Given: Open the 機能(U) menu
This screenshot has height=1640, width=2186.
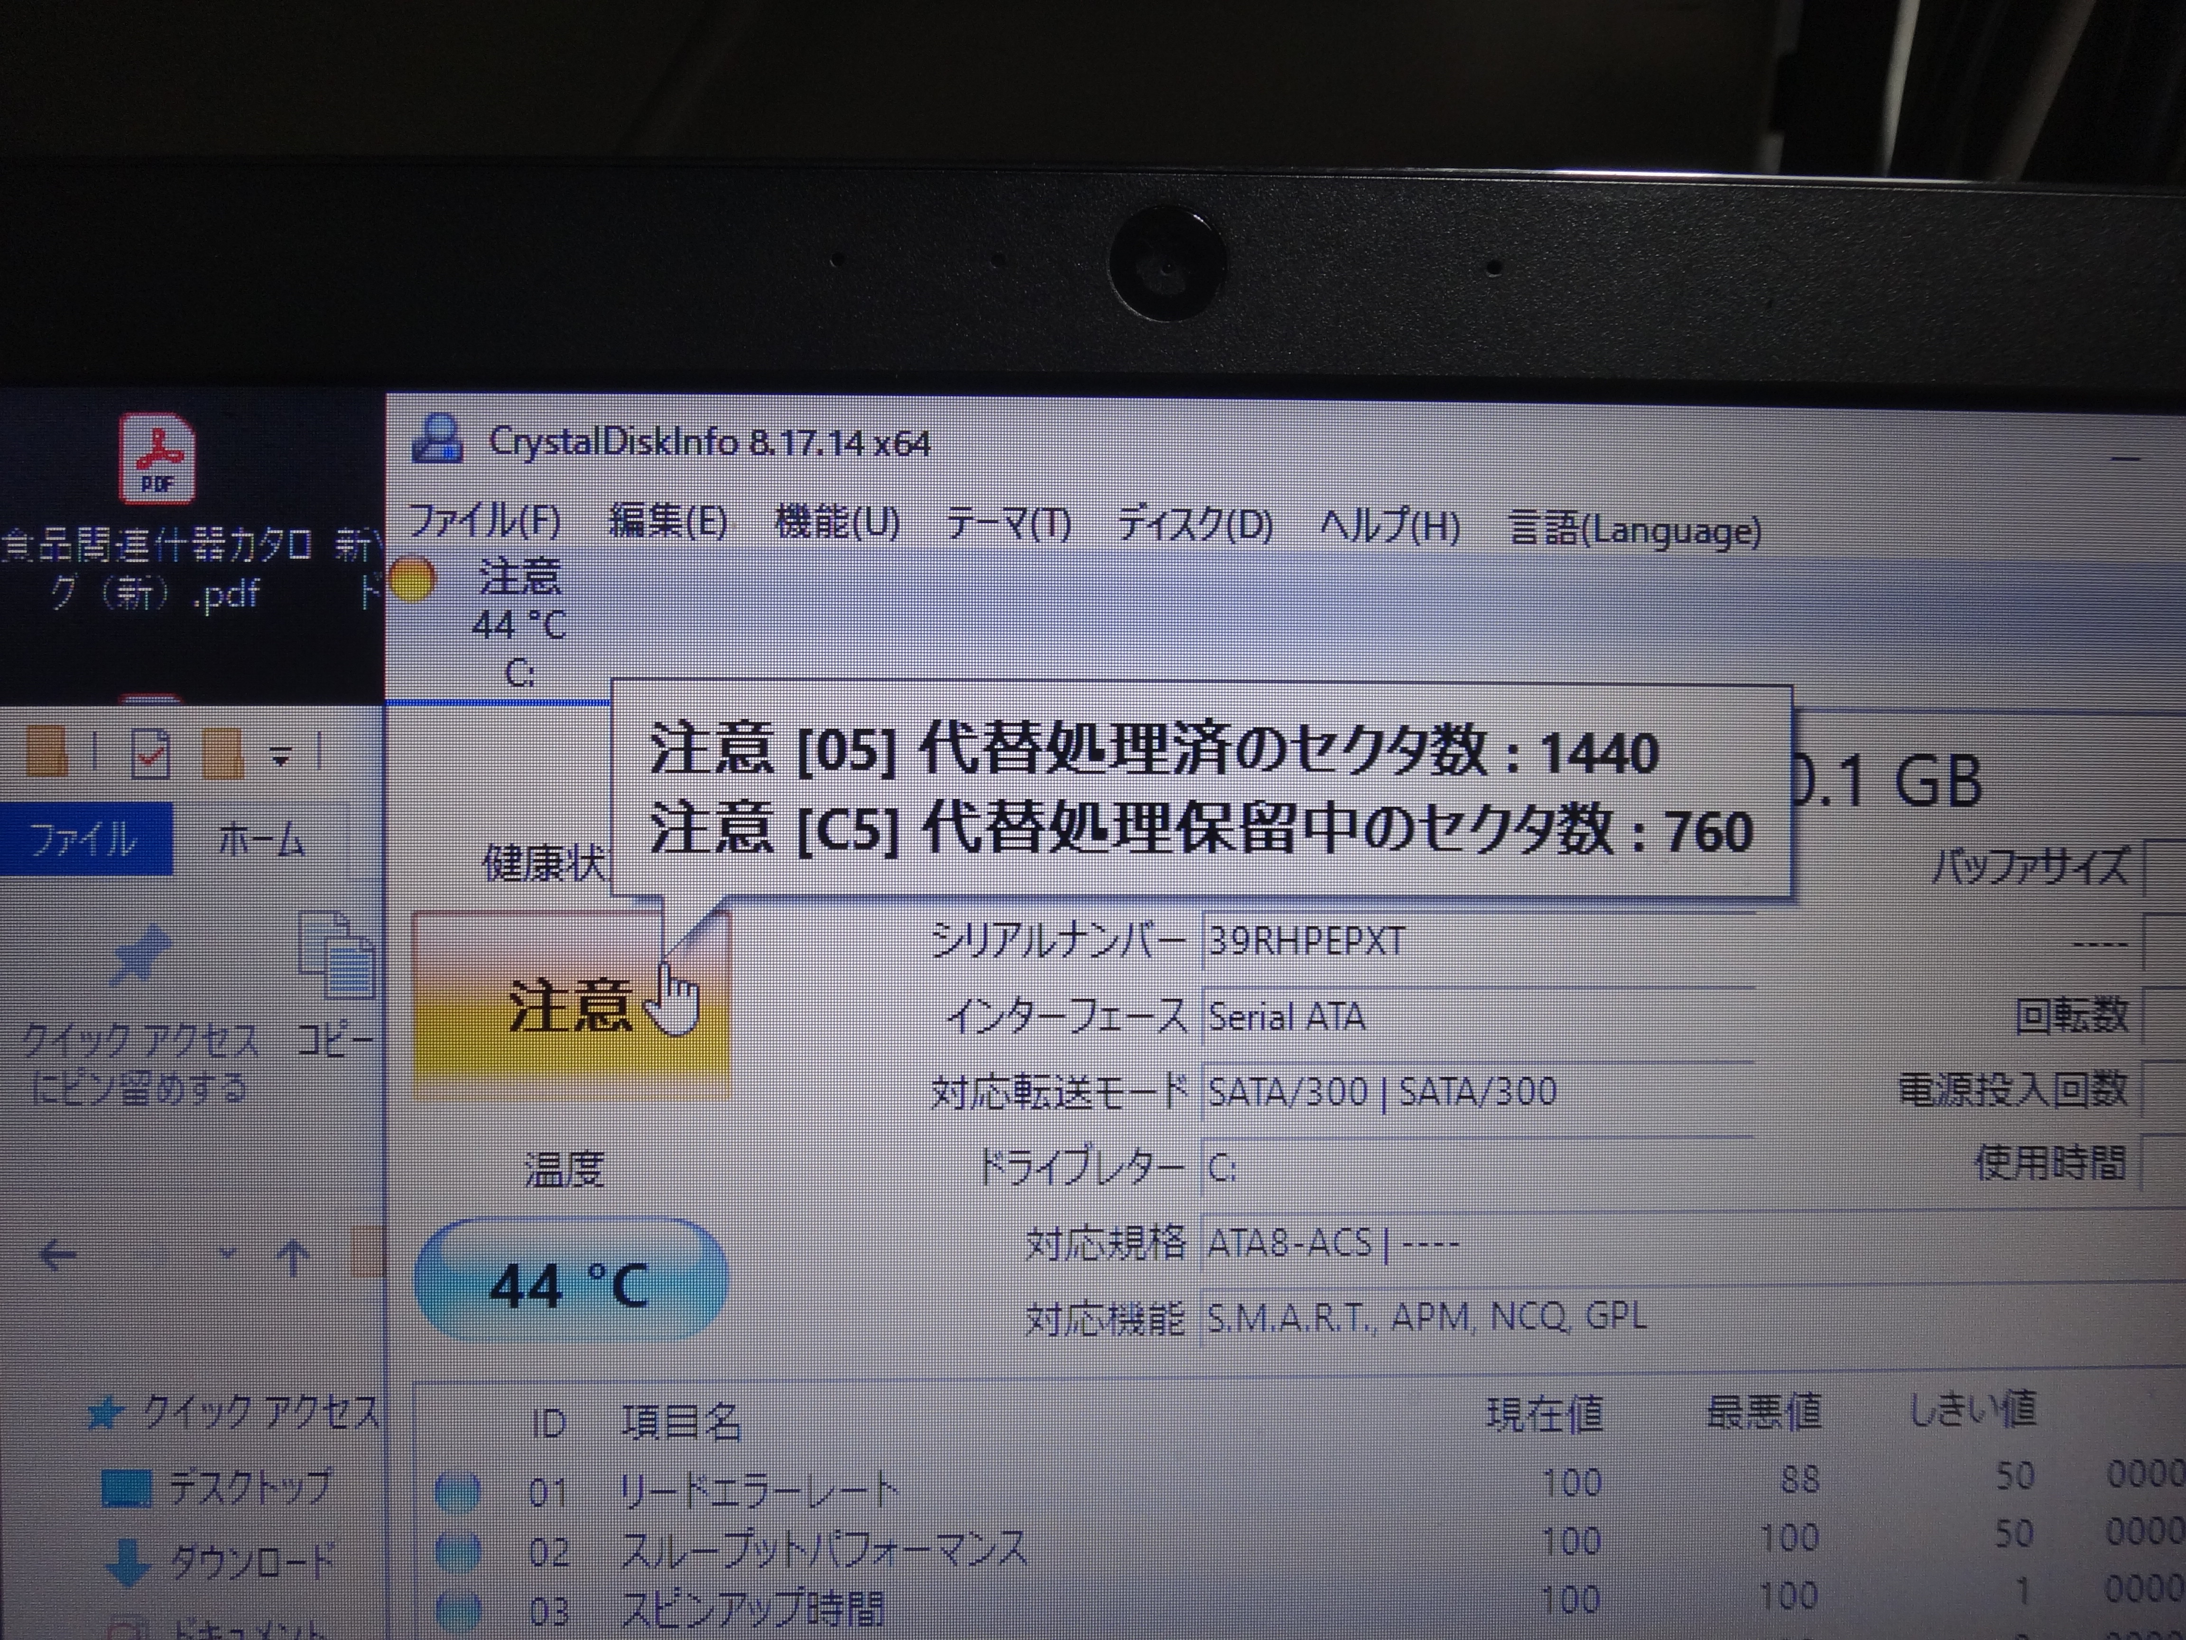Looking at the screenshot, I should [x=837, y=522].
